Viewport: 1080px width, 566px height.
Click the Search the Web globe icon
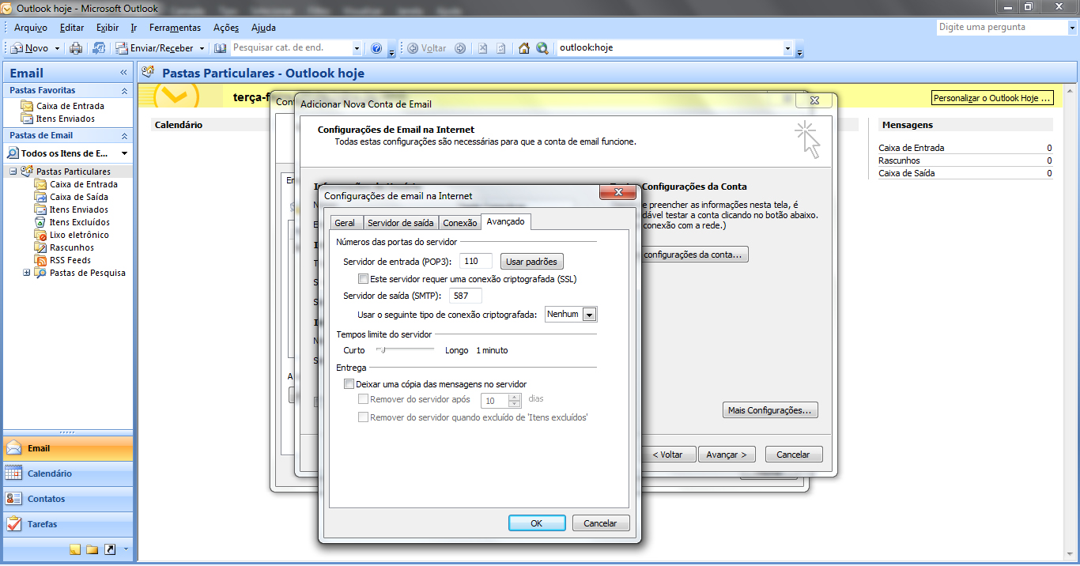542,48
